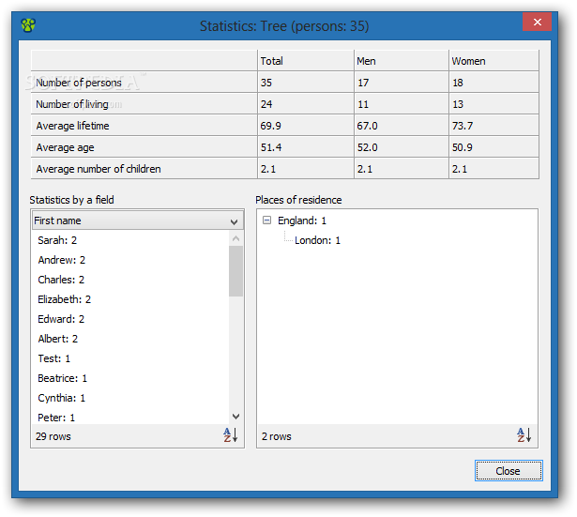The width and height of the screenshot is (577, 517).
Task: Select the Elizabeth: 2 row
Action: tap(130, 299)
